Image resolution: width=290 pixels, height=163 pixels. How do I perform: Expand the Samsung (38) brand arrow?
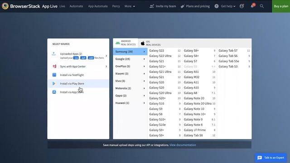(x=144, y=52)
